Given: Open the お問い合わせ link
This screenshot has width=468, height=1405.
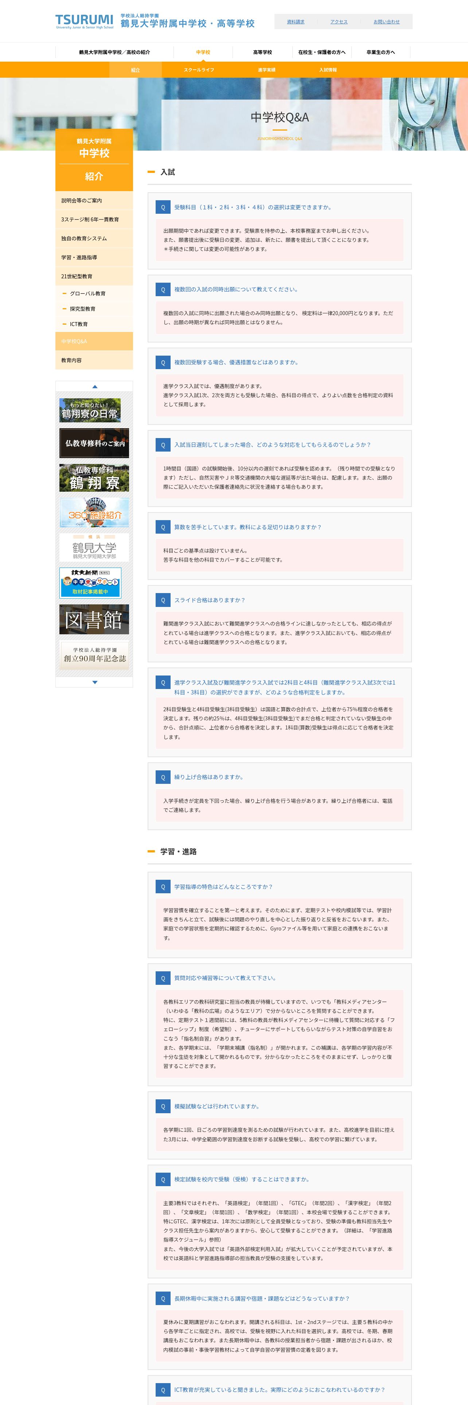Looking at the screenshot, I should pos(386,22).
